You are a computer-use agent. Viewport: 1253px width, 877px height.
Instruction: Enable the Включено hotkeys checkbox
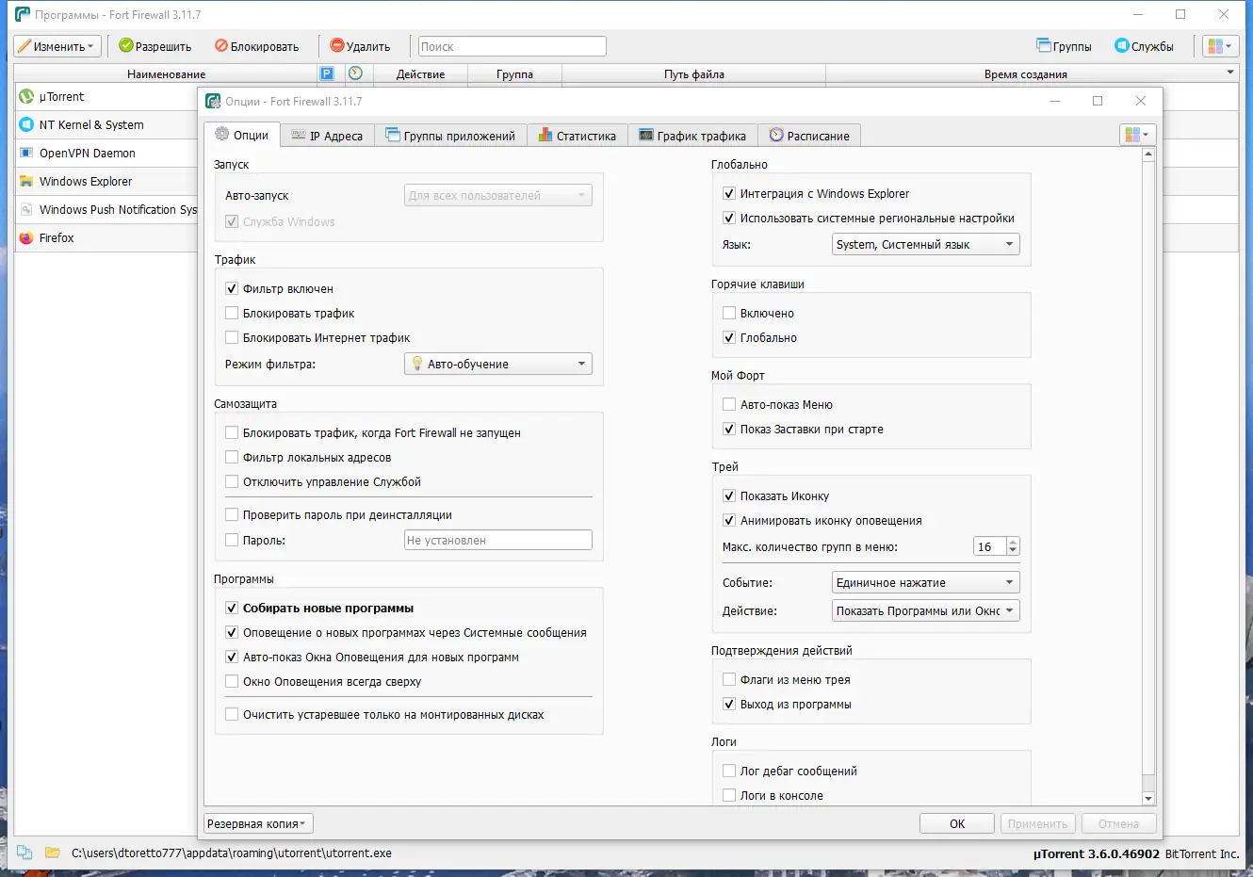[x=729, y=313]
